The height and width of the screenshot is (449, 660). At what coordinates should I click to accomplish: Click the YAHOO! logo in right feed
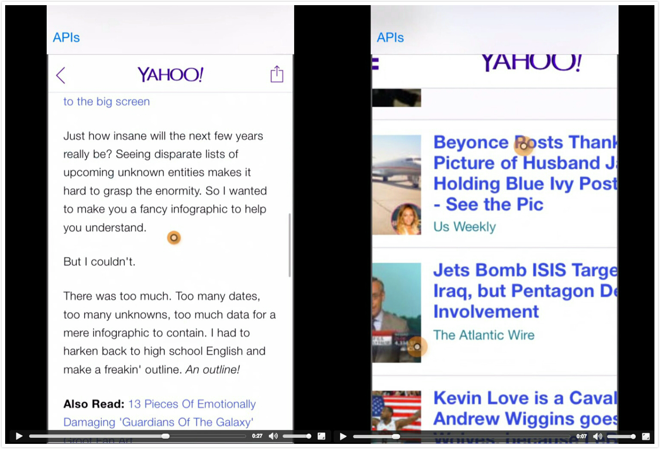[x=531, y=63]
